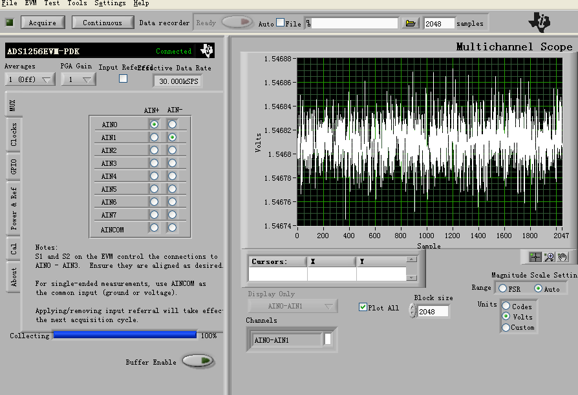Viewport: 578px width, 395px height.
Task: Open the PGA Gain dropdown
Action: click(78, 80)
